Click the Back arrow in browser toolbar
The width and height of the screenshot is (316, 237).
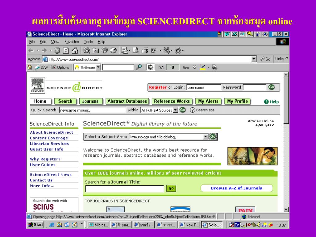pyautogui.click(x=31, y=50)
